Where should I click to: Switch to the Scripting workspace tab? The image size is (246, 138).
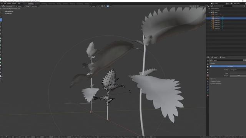click(x=87, y=4)
